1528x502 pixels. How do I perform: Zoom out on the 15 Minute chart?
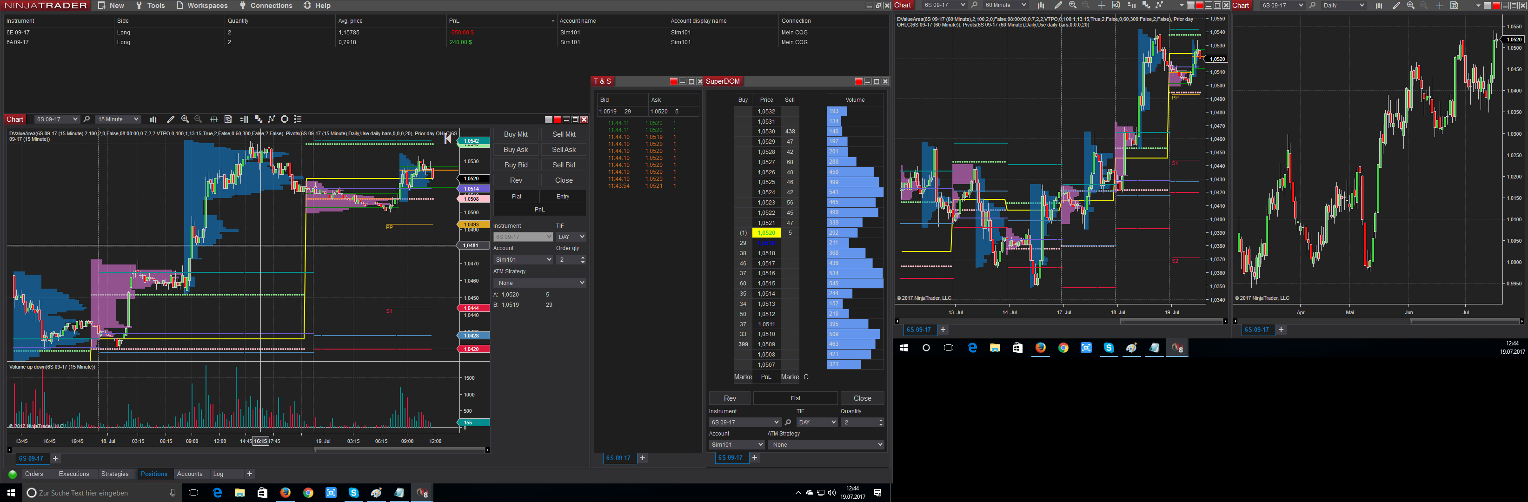(x=198, y=119)
